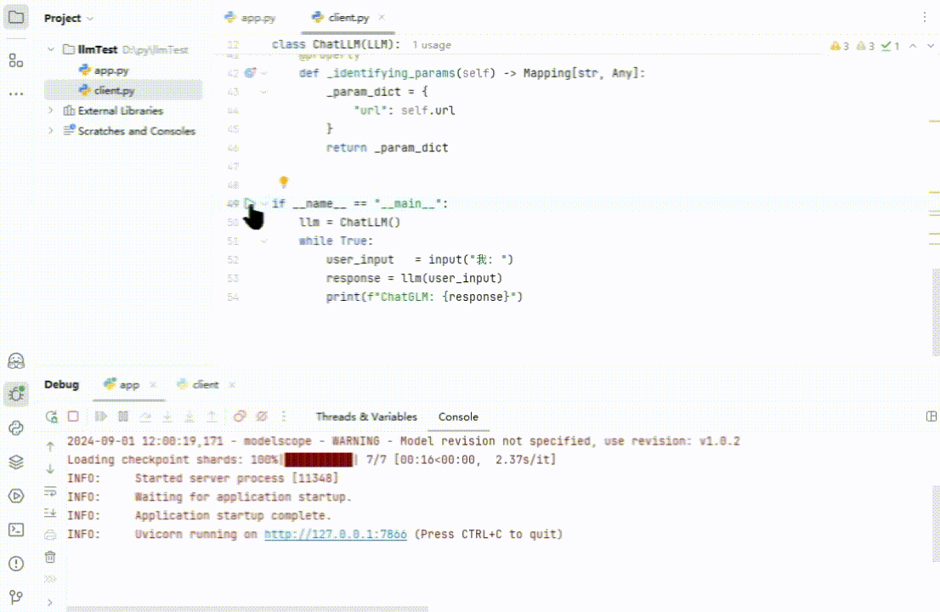Image resolution: width=940 pixels, height=612 pixels.
Task: Open the Structure tool window
Action: [16, 60]
